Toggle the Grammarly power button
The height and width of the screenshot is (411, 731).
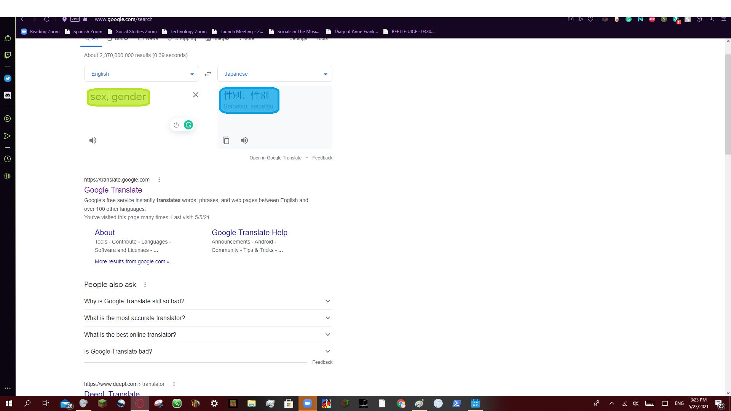(176, 125)
